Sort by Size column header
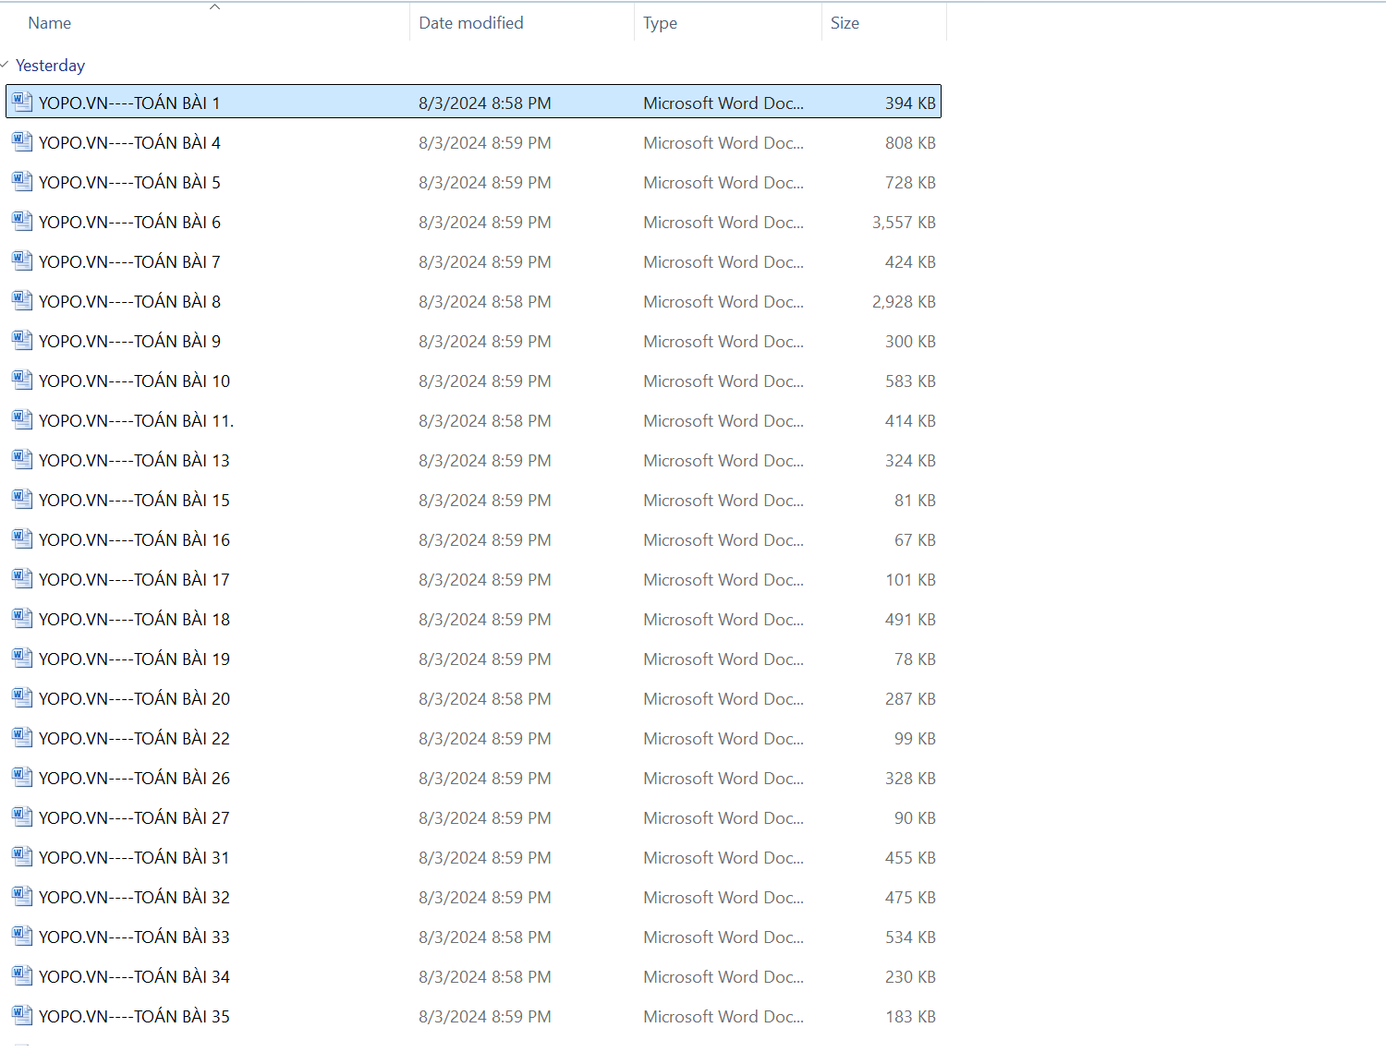The height and width of the screenshot is (1052, 1386). (x=845, y=23)
